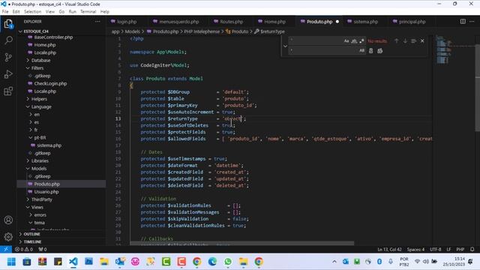The width and height of the screenshot is (480, 270).
Task: Click the Replace All icon
Action: tap(380, 51)
